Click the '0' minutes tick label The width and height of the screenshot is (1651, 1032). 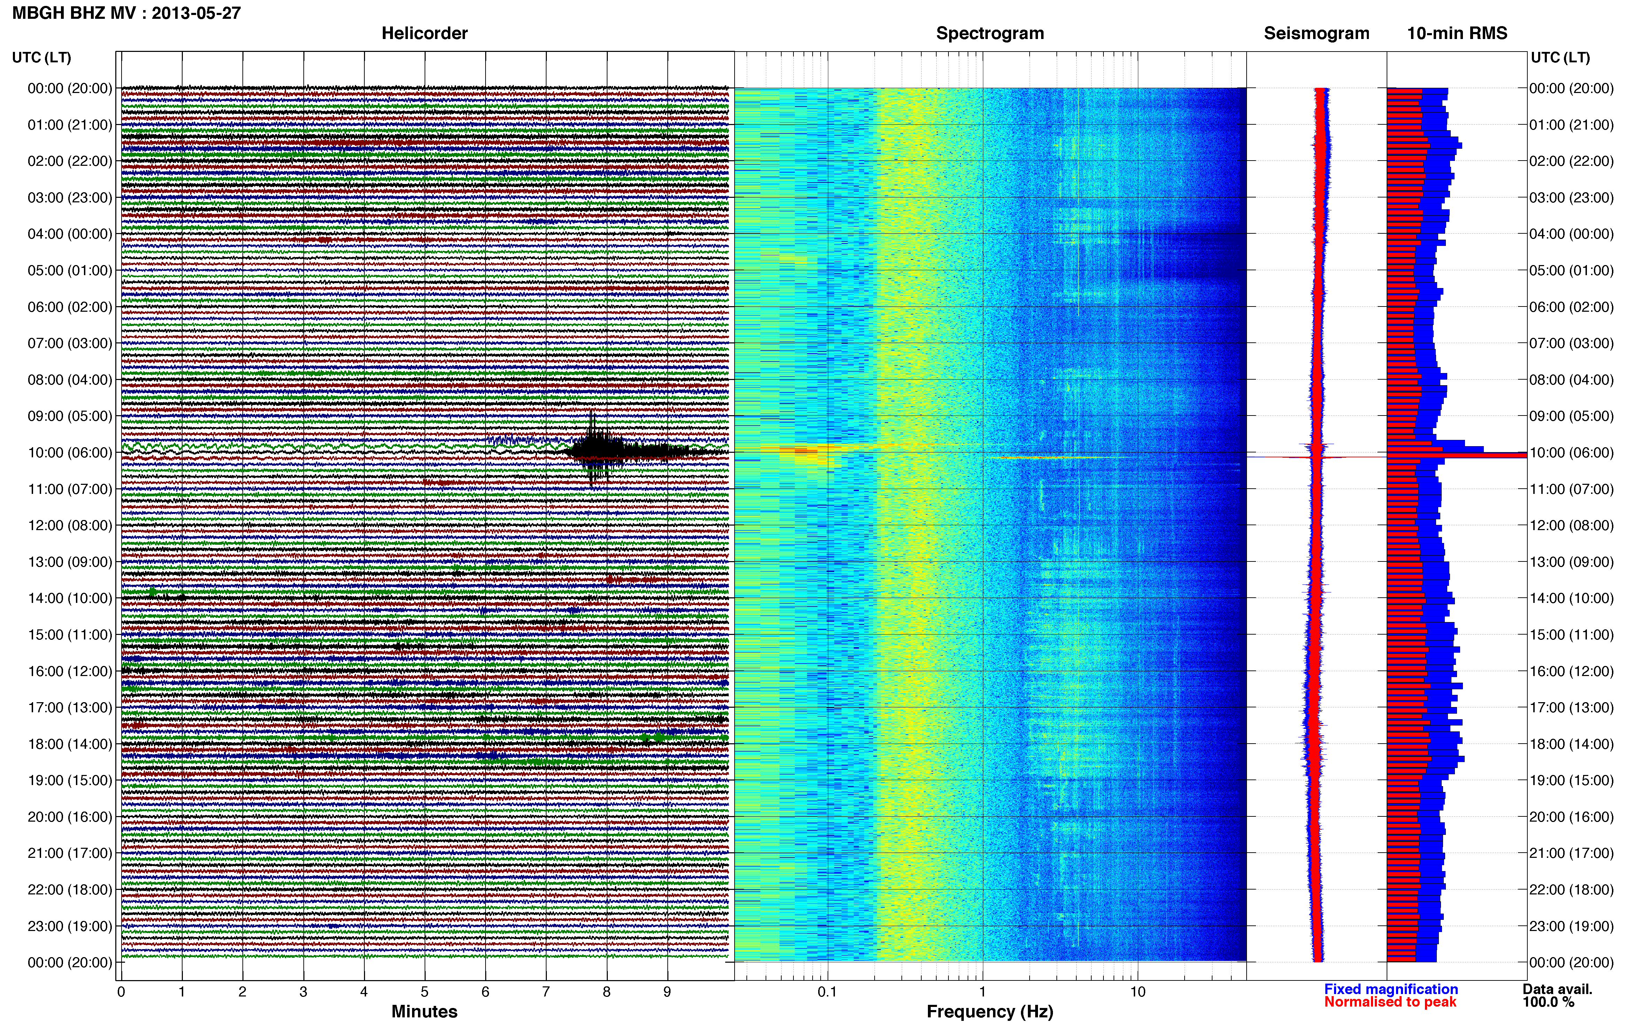(x=121, y=992)
